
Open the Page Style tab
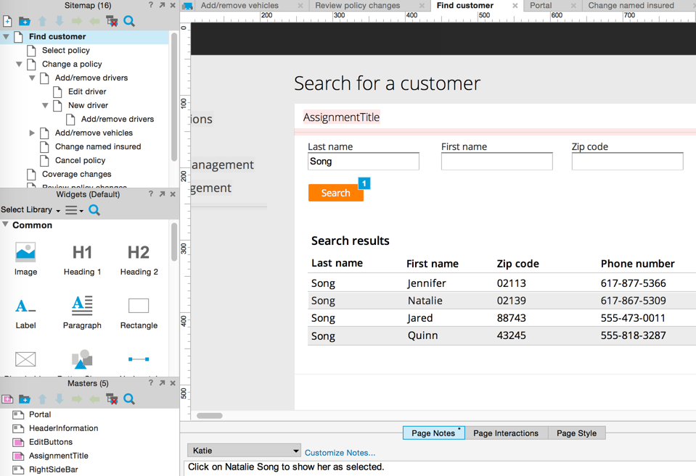click(576, 433)
